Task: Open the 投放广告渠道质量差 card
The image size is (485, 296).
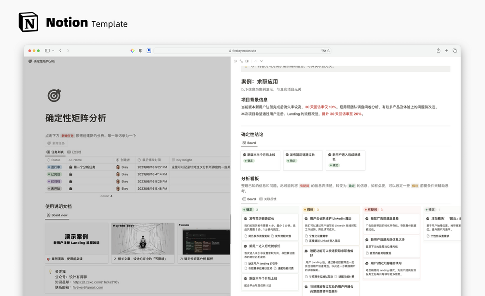Action: (391, 224)
